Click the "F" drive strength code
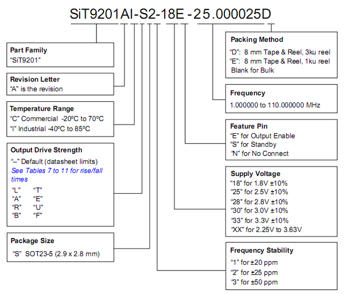The width and height of the screenshot is (344, 294). click(x=38, y=215)
